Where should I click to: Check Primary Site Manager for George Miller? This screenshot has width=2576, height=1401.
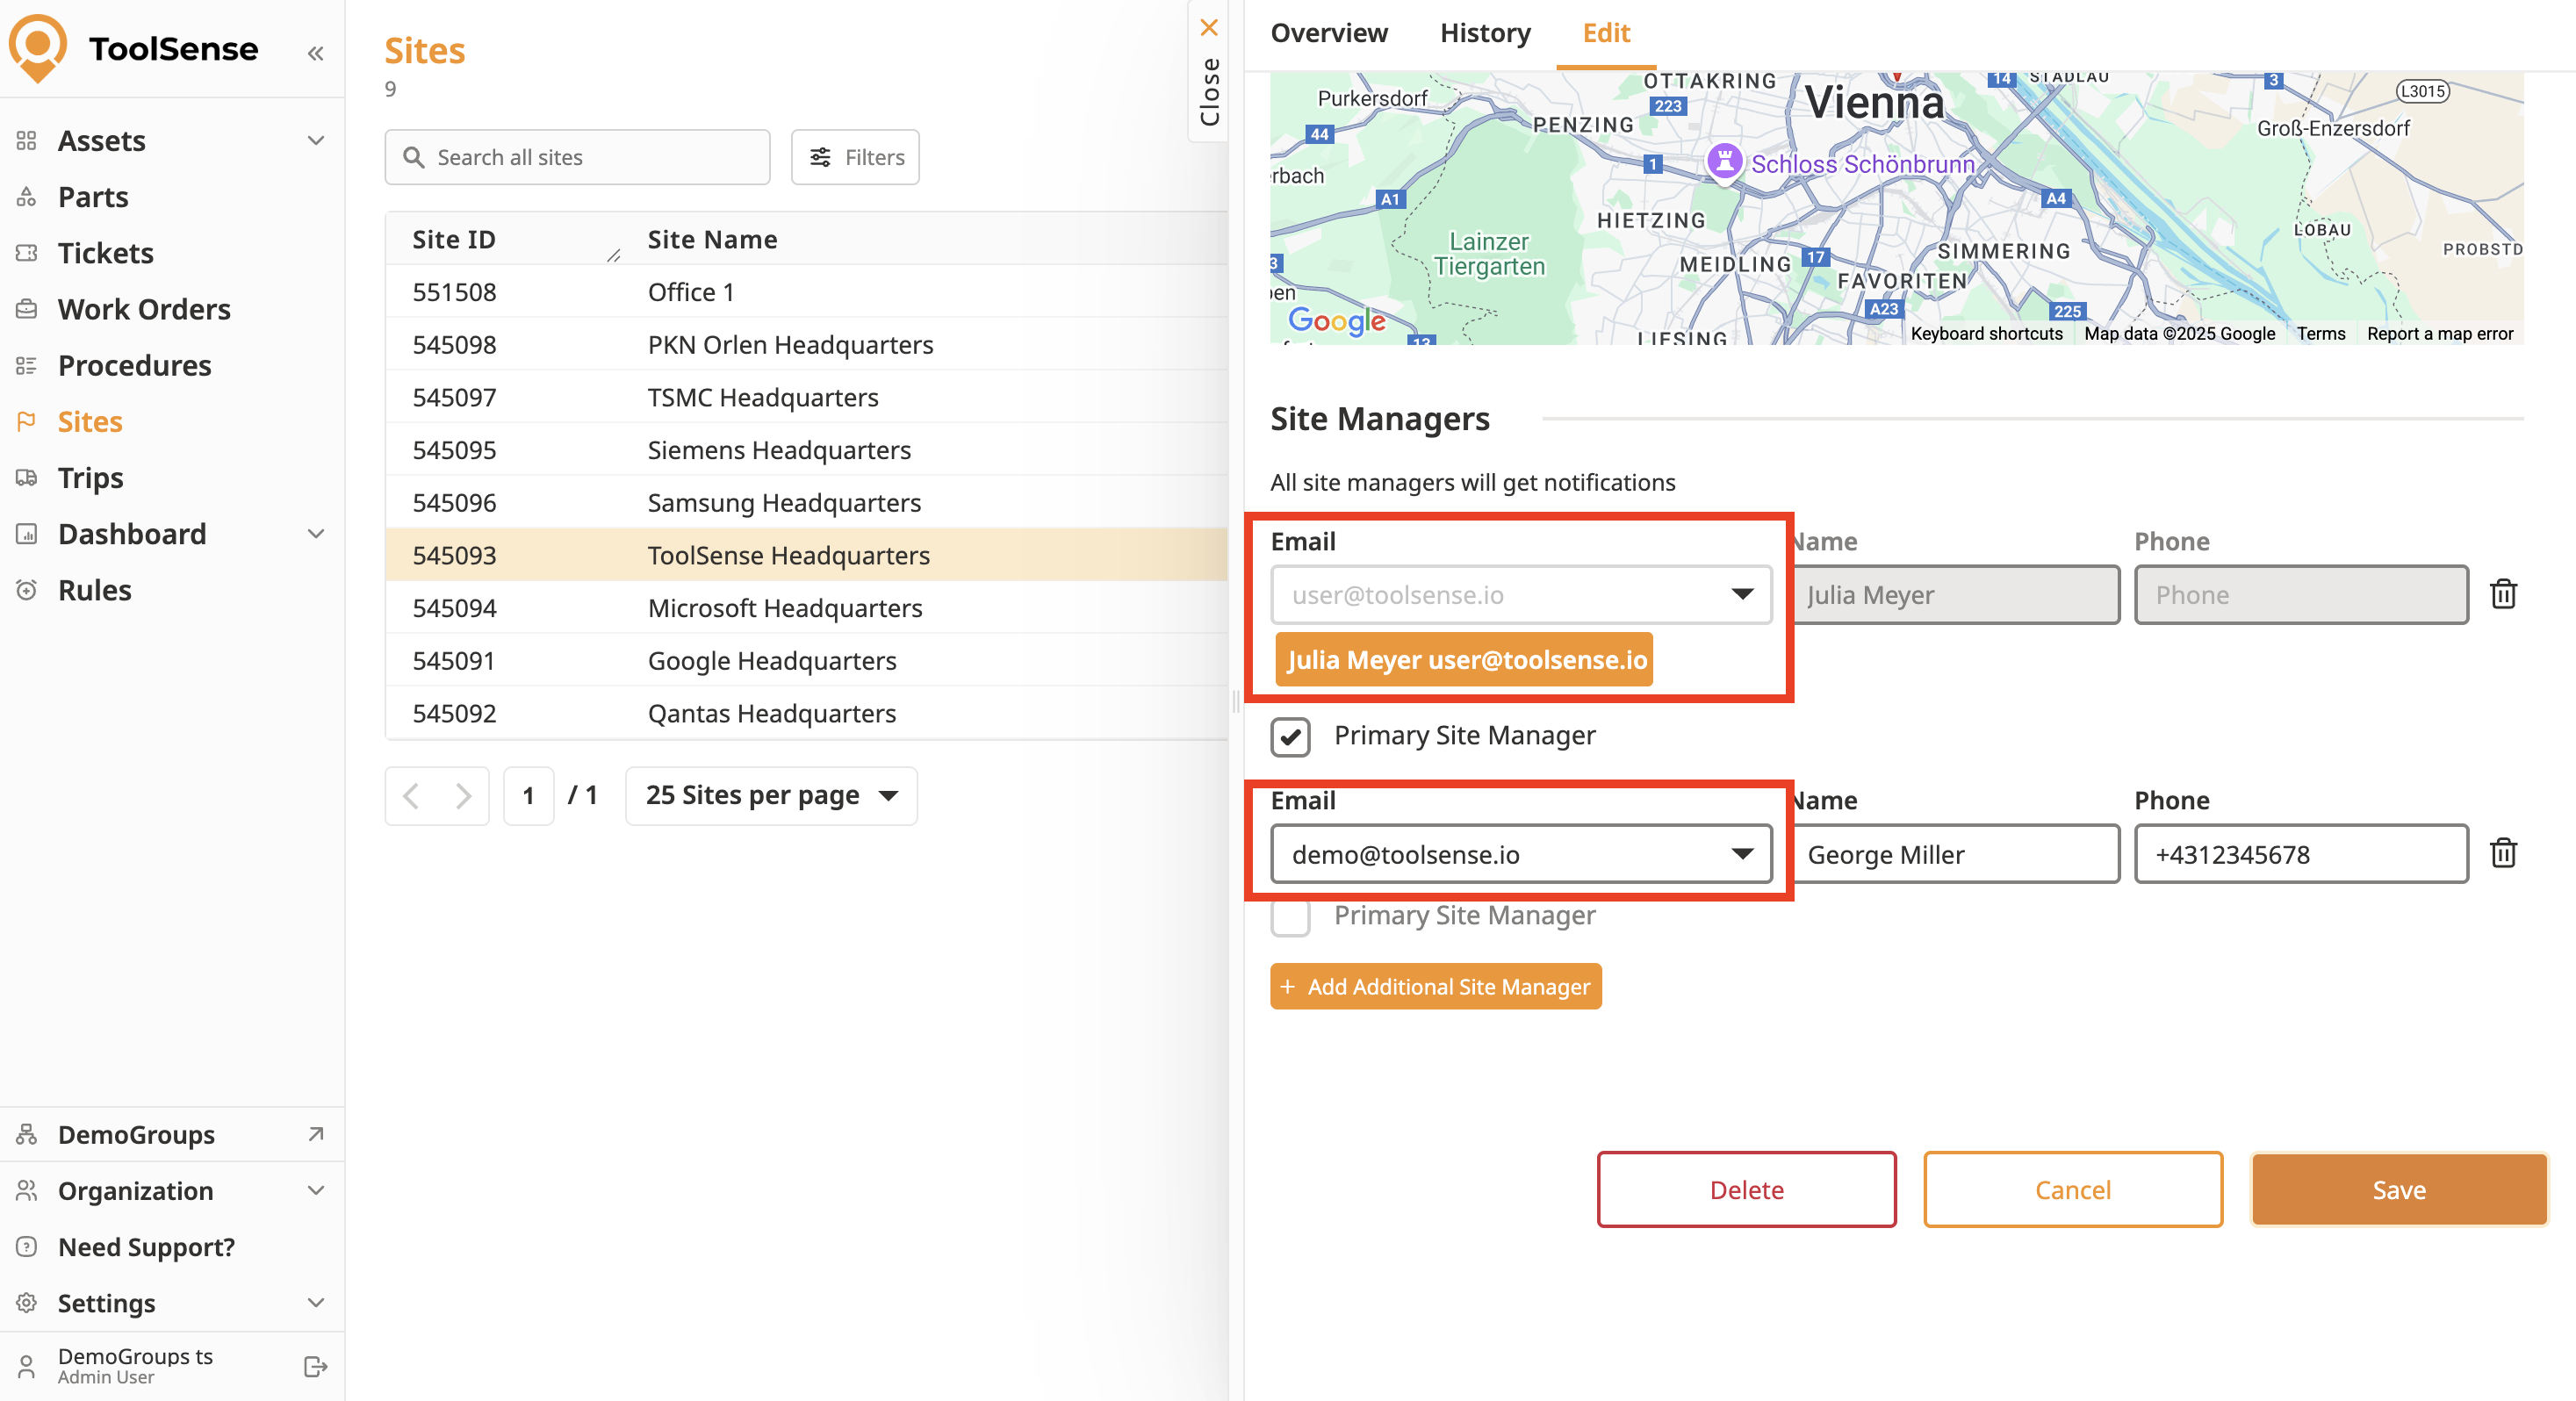[1290, 916]
